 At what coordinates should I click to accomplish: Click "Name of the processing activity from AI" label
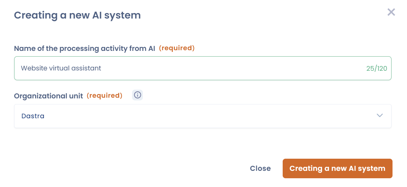point(84,49)
